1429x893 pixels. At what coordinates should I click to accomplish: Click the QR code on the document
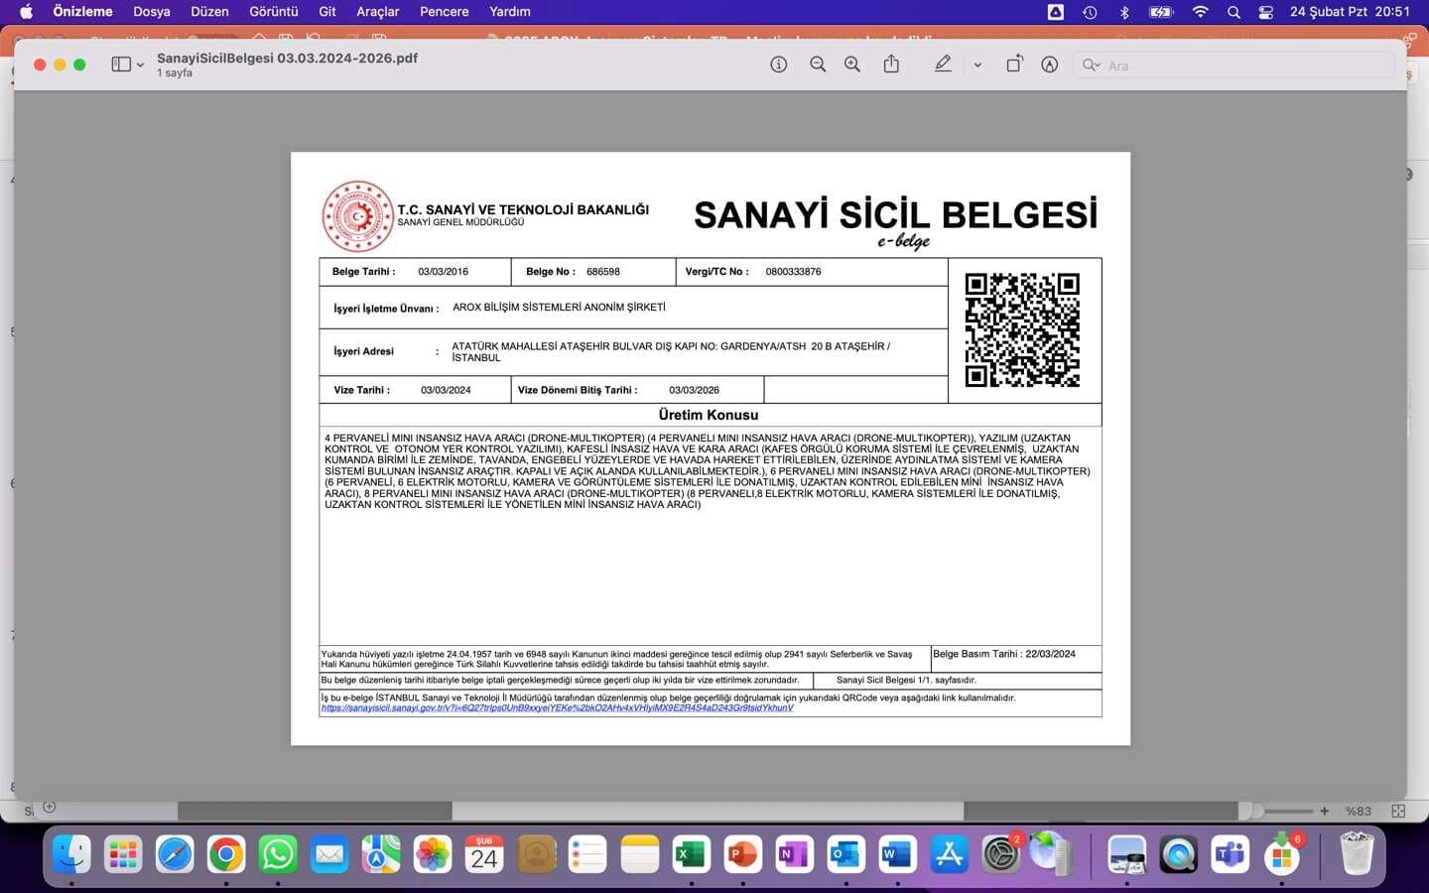[1022, 329]
